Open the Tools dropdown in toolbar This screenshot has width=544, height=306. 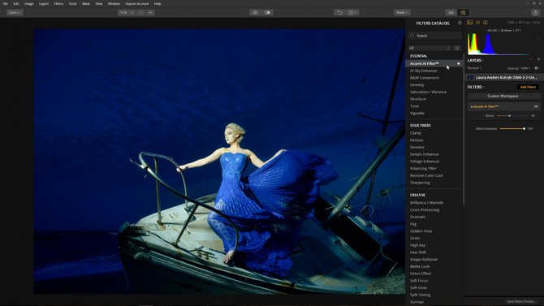[402, 12]
